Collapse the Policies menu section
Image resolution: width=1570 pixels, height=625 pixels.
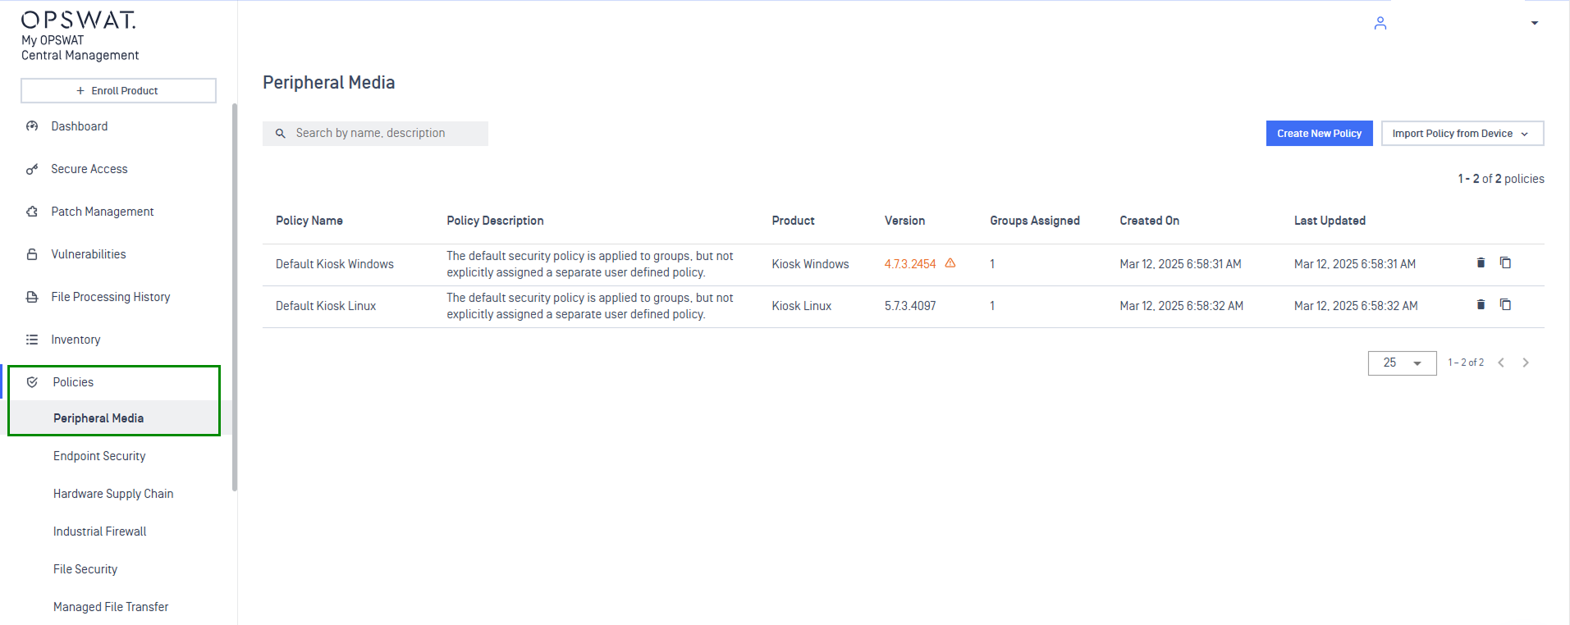pyautogui.click(x=73, y=382)
